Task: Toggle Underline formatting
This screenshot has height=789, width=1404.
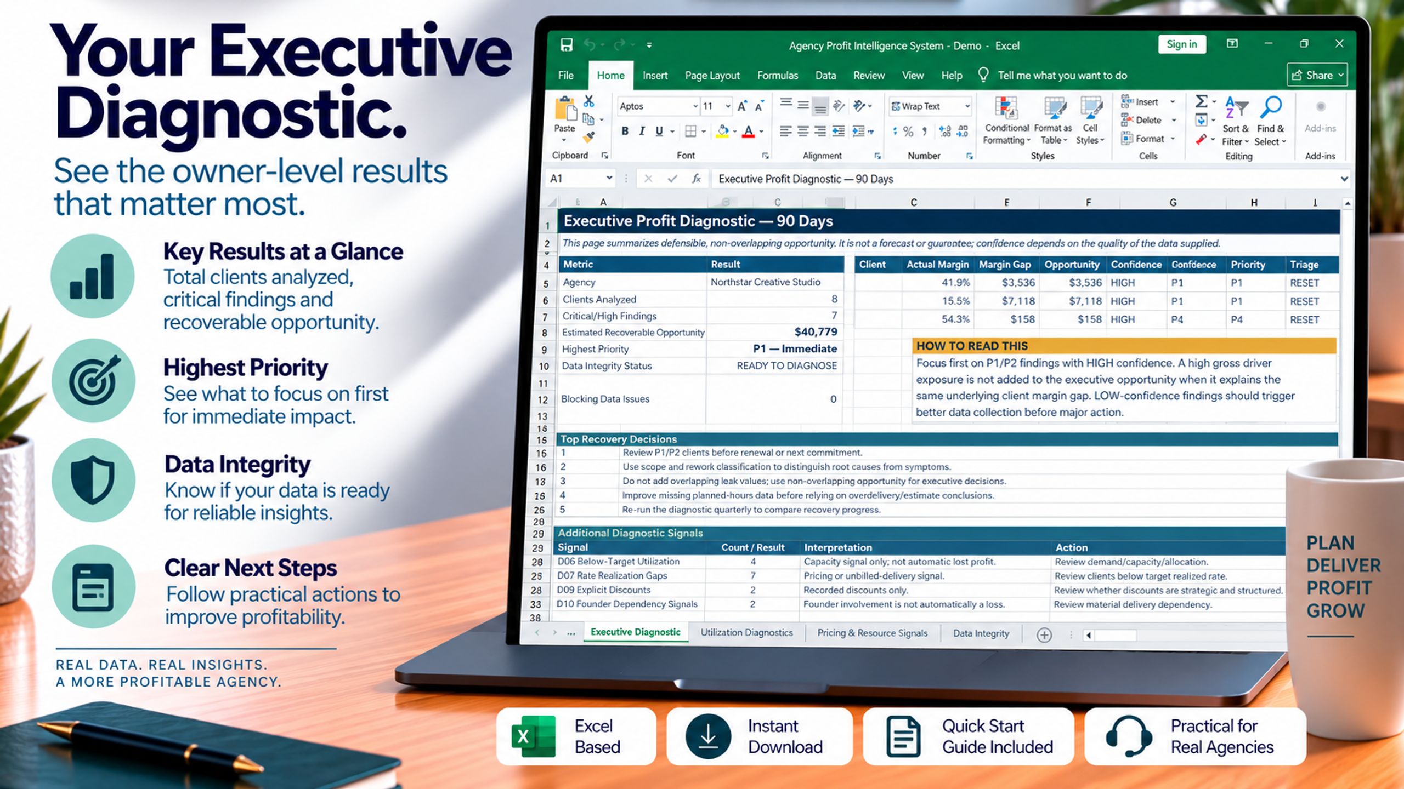Action: (x=659, y=131)
